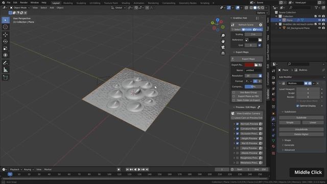Viewport: 327px width, 184px height.
Task: Open the Particles properties tab icon
Action: pos(273,125)
